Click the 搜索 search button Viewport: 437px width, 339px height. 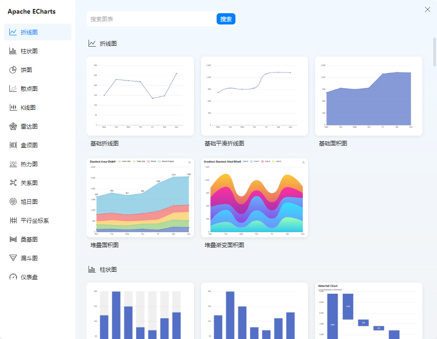226,19
